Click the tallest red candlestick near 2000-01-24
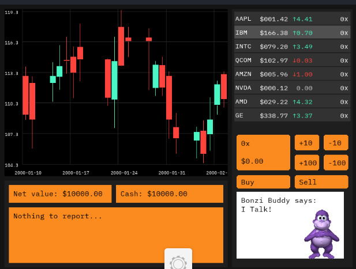This screenshot has height=269, width=356. [121, 46]
